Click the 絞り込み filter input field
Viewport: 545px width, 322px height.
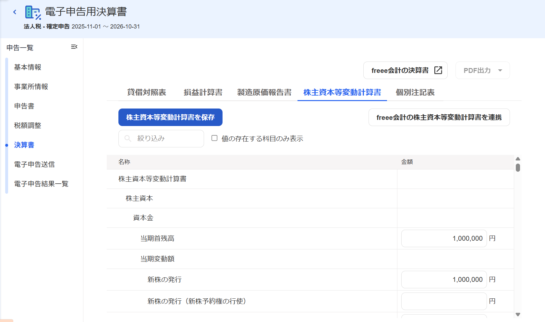pyautogui.click(x=161, y=139)
